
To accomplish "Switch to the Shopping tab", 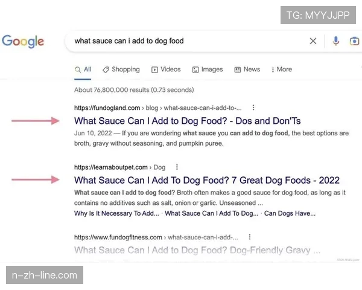I will (x=121, y=69).
